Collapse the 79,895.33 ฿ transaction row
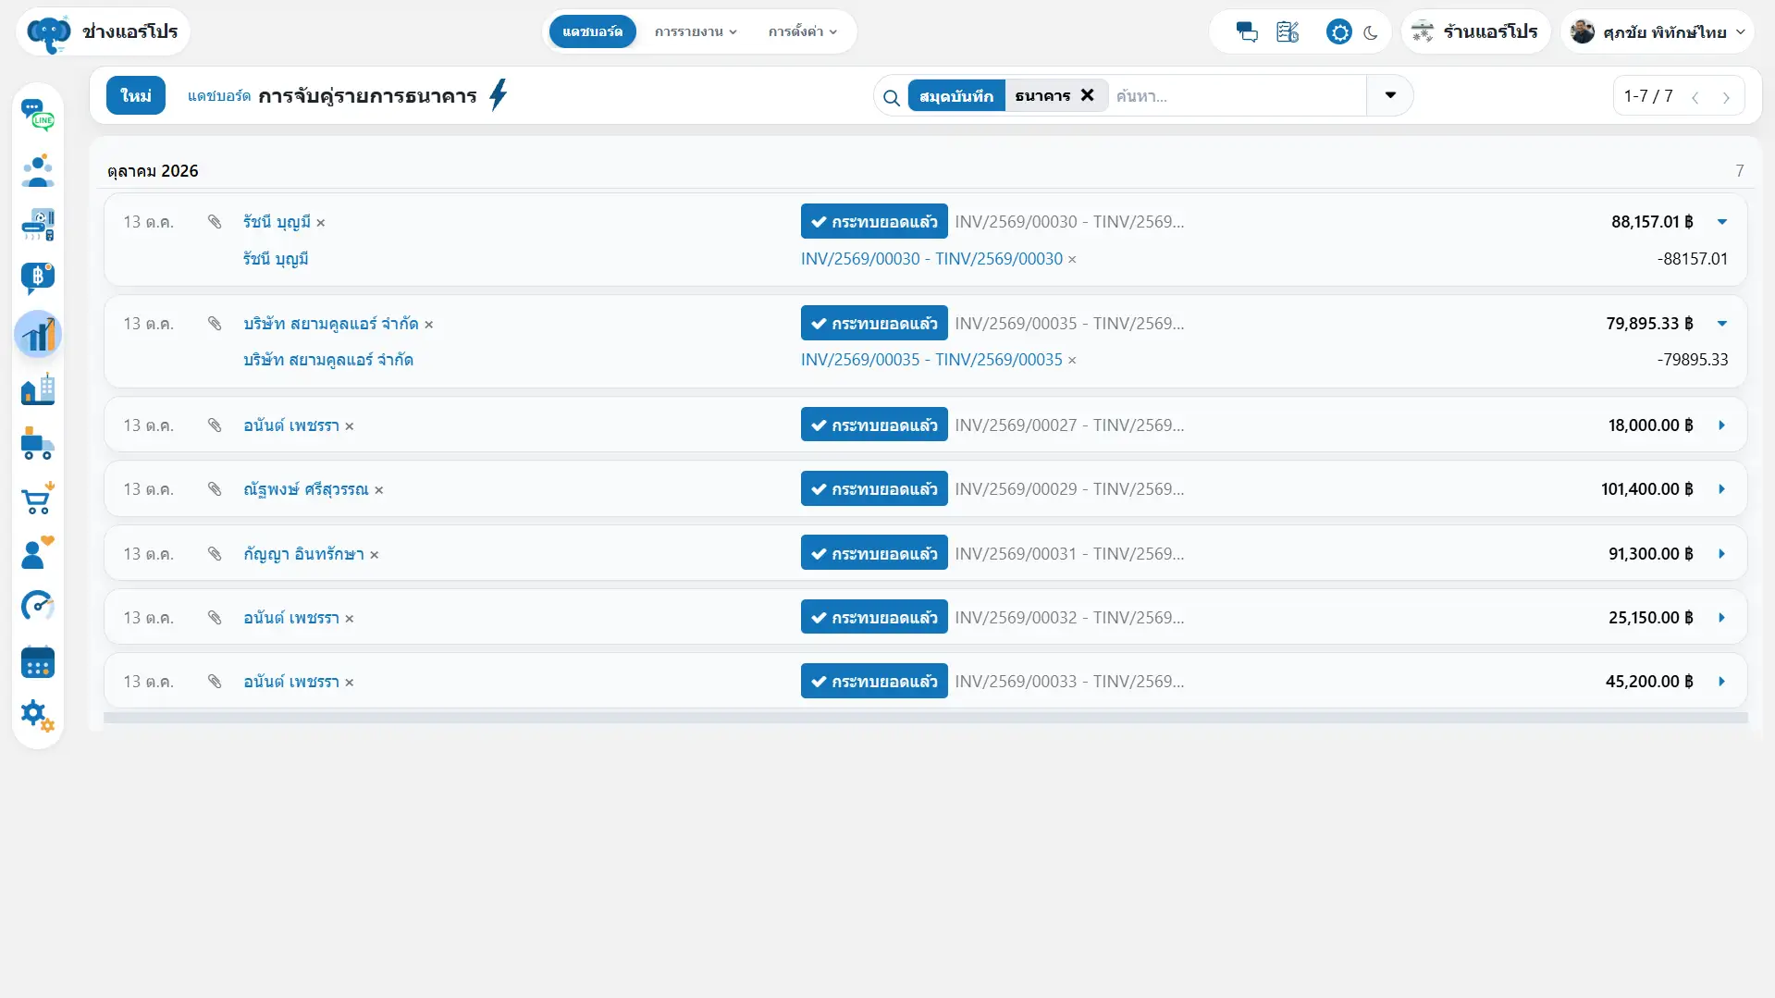The image size is (1775, 998). (1722, 324)
